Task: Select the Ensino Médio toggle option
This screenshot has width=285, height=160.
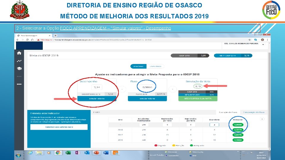Action: point(155,66)
